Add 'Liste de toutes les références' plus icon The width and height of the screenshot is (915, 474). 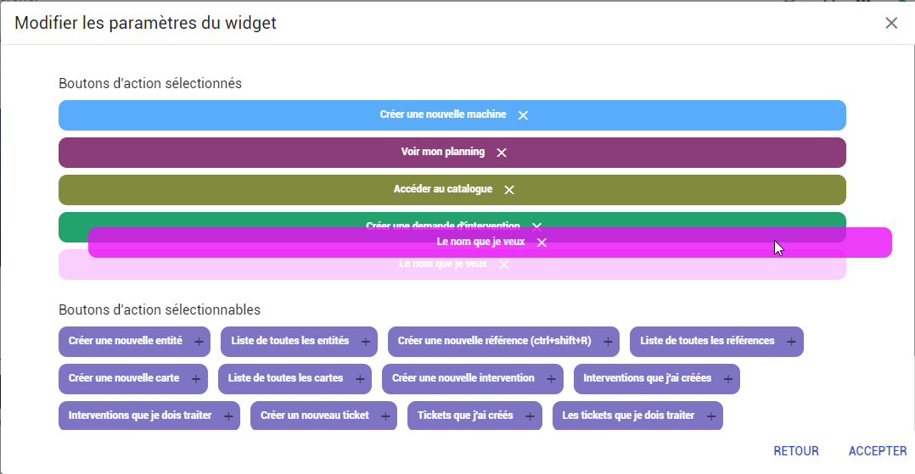coord(791,342)
